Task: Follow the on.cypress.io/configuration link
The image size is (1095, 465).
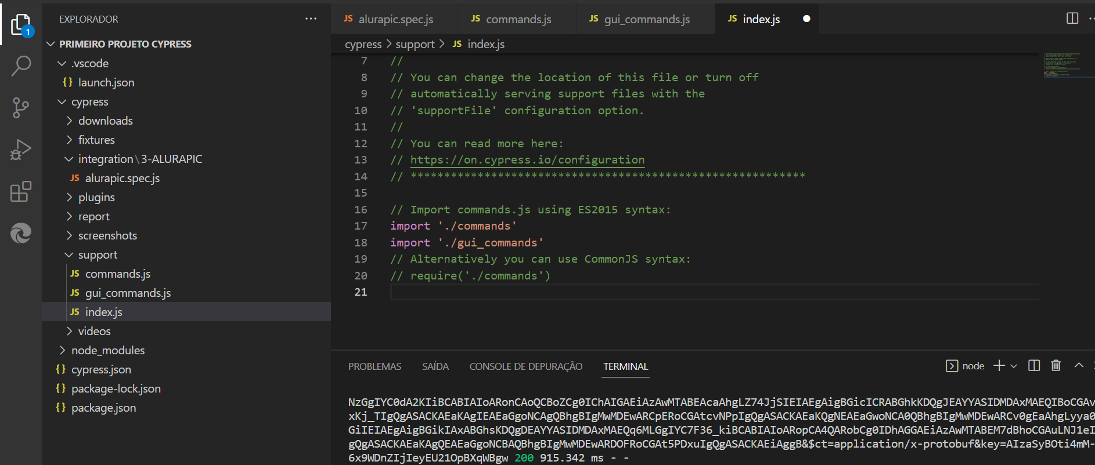Action: click(527, 160)
